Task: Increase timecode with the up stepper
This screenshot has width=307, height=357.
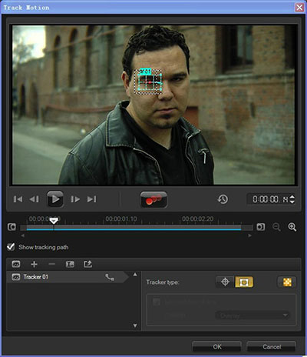Action: pos(292,197)
